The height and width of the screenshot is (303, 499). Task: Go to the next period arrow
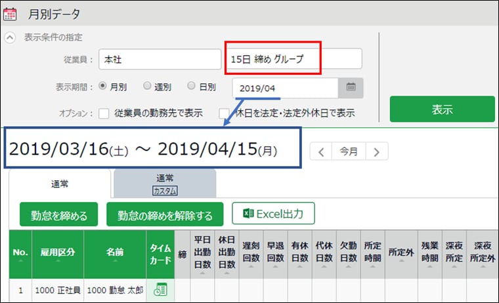377,151
